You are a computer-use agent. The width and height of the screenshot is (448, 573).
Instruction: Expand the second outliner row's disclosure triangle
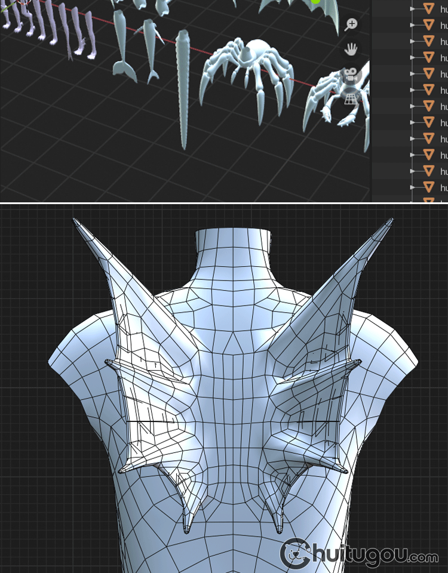click(x=412, y=25)
